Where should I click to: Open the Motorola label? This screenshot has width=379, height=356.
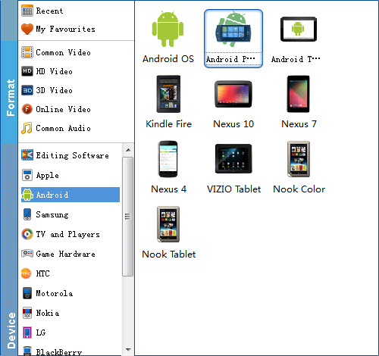(55, 293)
